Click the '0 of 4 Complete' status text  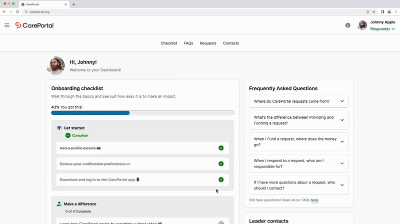[x=78, y=211]
